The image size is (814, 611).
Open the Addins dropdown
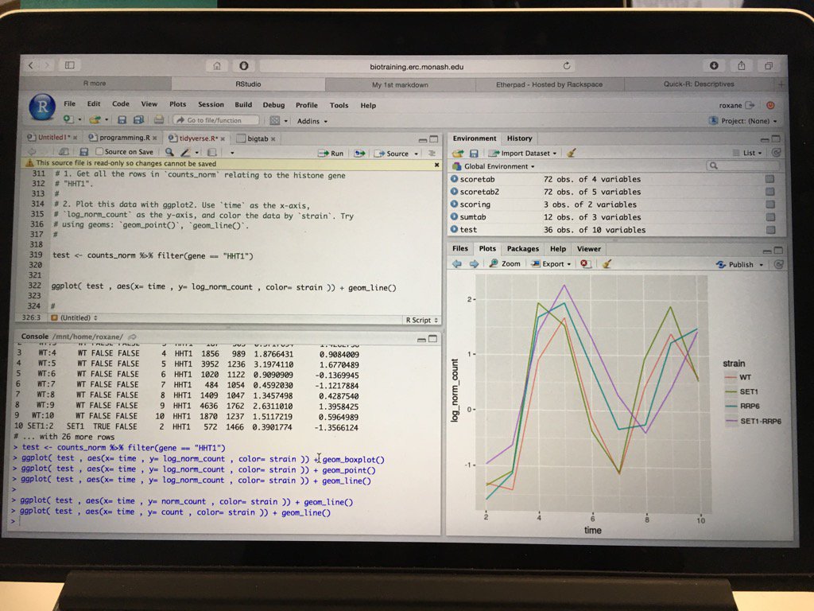[312, 121]
